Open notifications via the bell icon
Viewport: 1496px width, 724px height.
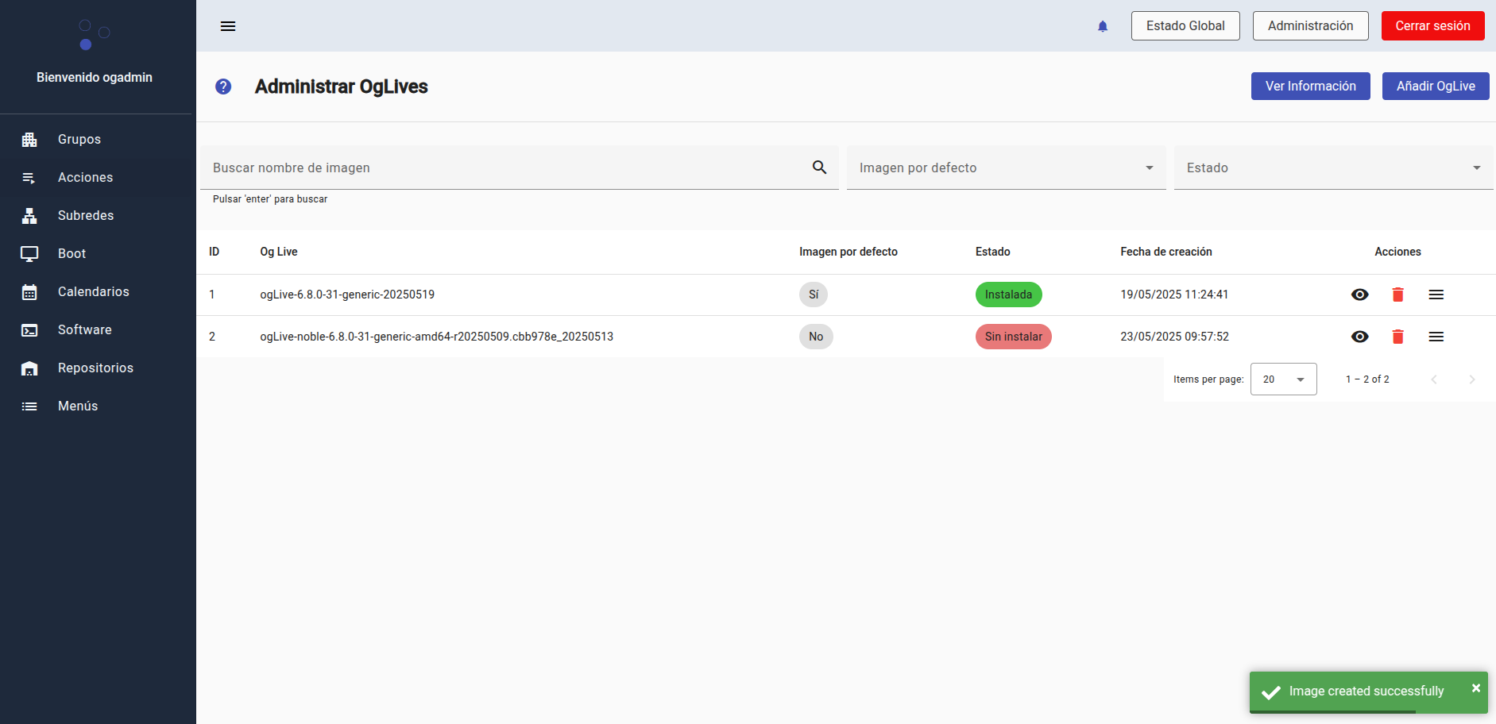1103,26
